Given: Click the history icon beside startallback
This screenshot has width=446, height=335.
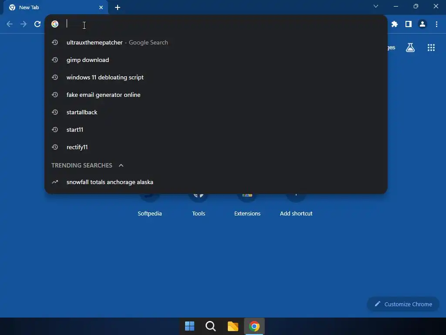Looking at the screenshot, I should [55, 112].
